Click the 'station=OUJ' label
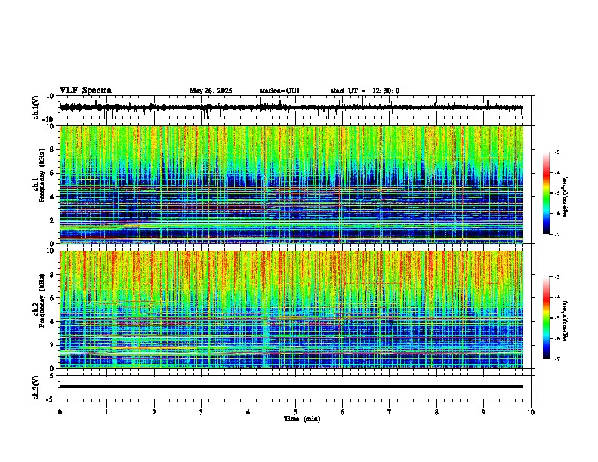The height and width of the screenshot is (462, 598). pos(279,91)
